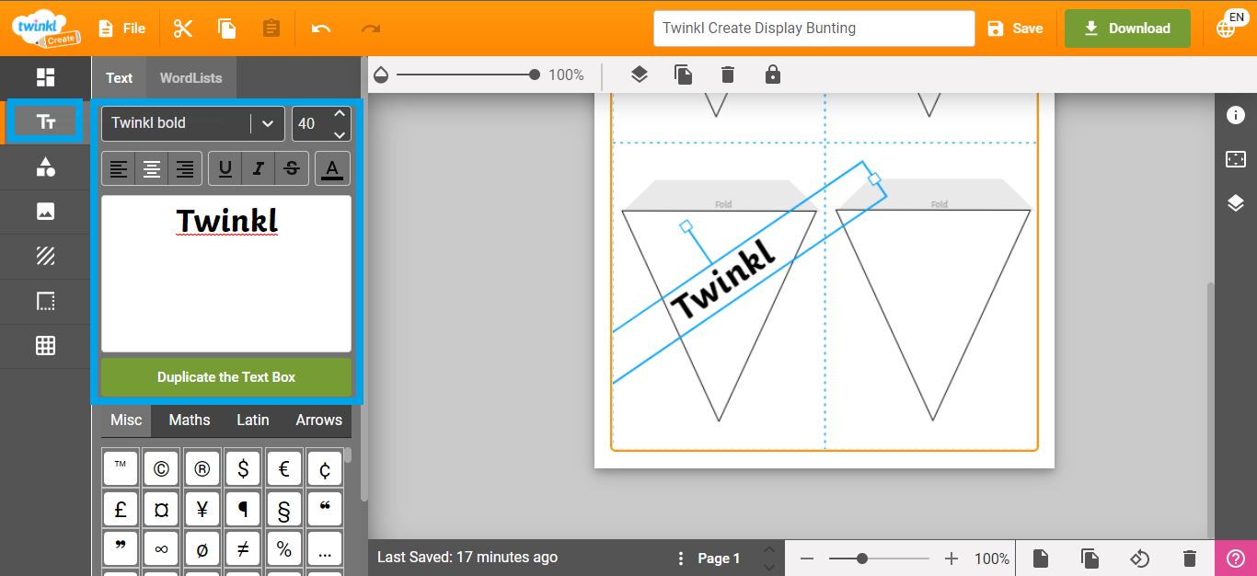This screenshot has height=576, width=1257.
Task: Click the fit-to-screen icon in the right sidebar
Action: coord(1236,159)
